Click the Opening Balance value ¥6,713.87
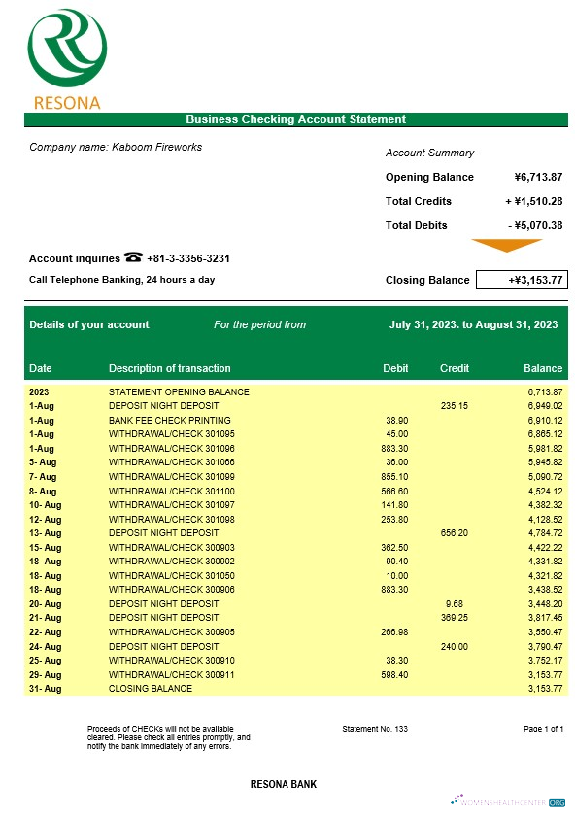Image resolution: width=575 pixels, height=817 pixels. [x=538, y=177]
